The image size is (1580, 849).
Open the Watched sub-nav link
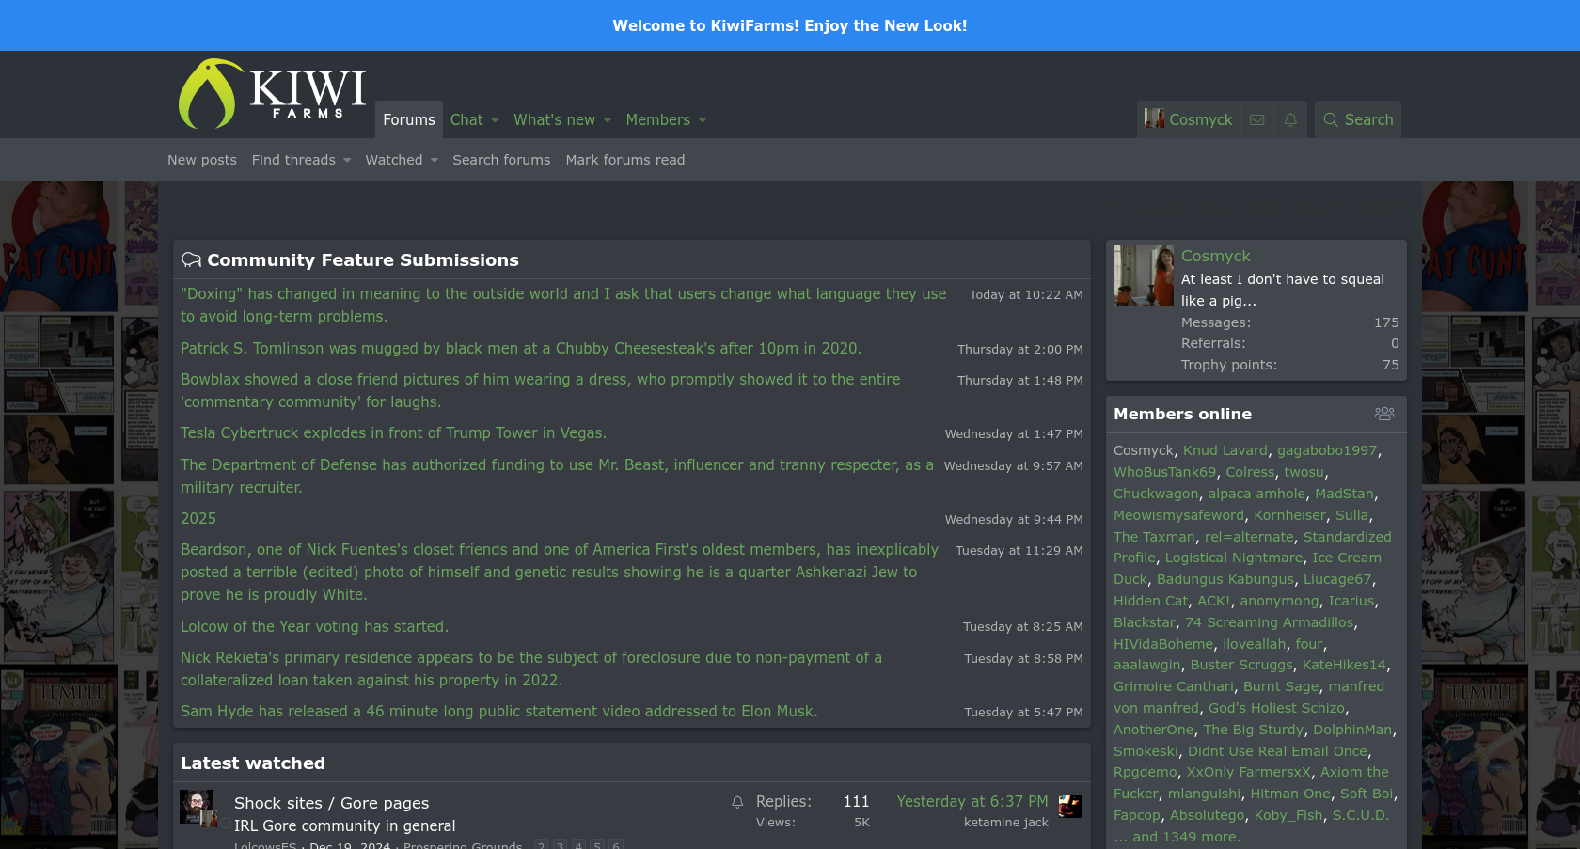coord(393,160)
